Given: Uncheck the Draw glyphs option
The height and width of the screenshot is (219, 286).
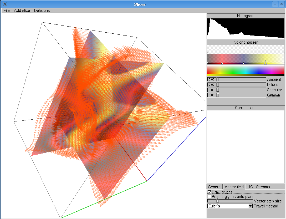Looking at the screenshot, I should click(x=209, y=192).
